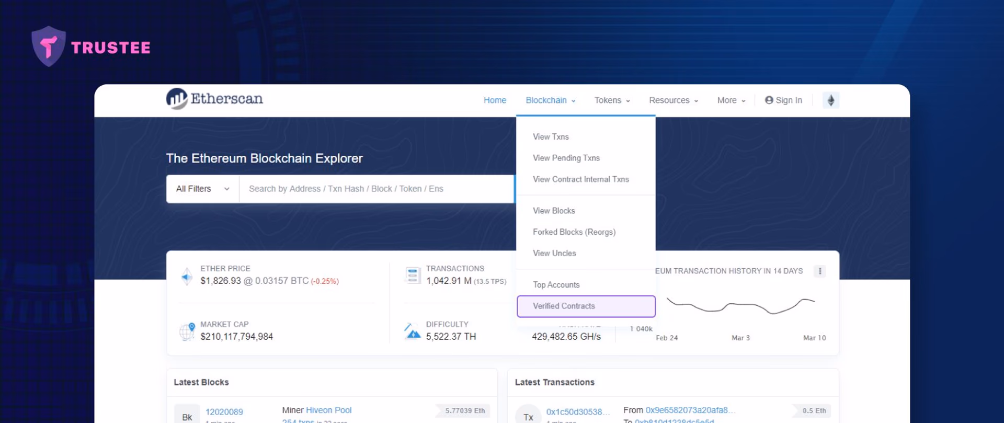Open the Tokens dropdown menu
The image size is (1004, 423).
pos(612,100)
